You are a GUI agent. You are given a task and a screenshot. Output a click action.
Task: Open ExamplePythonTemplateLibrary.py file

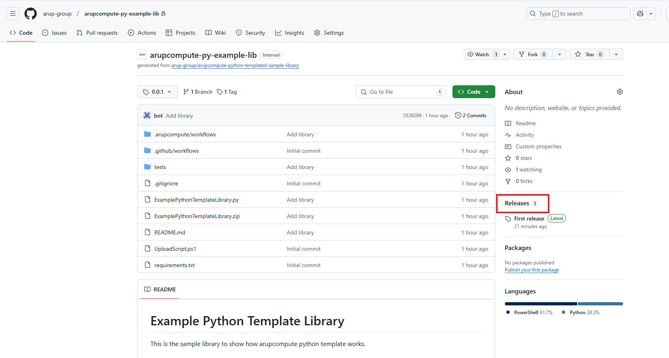coord(197,200)
